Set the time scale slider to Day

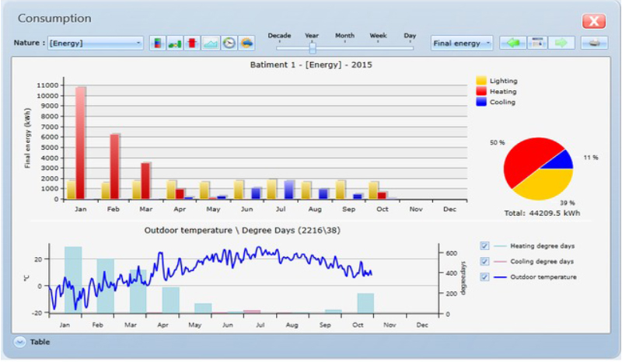(410, 47)
